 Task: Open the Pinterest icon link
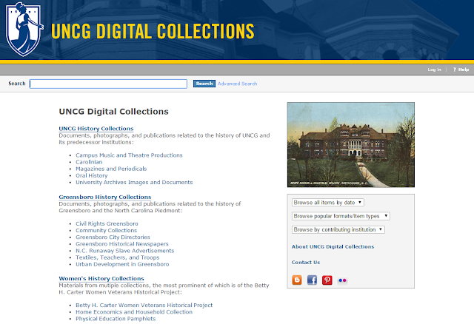coord(327,280)
